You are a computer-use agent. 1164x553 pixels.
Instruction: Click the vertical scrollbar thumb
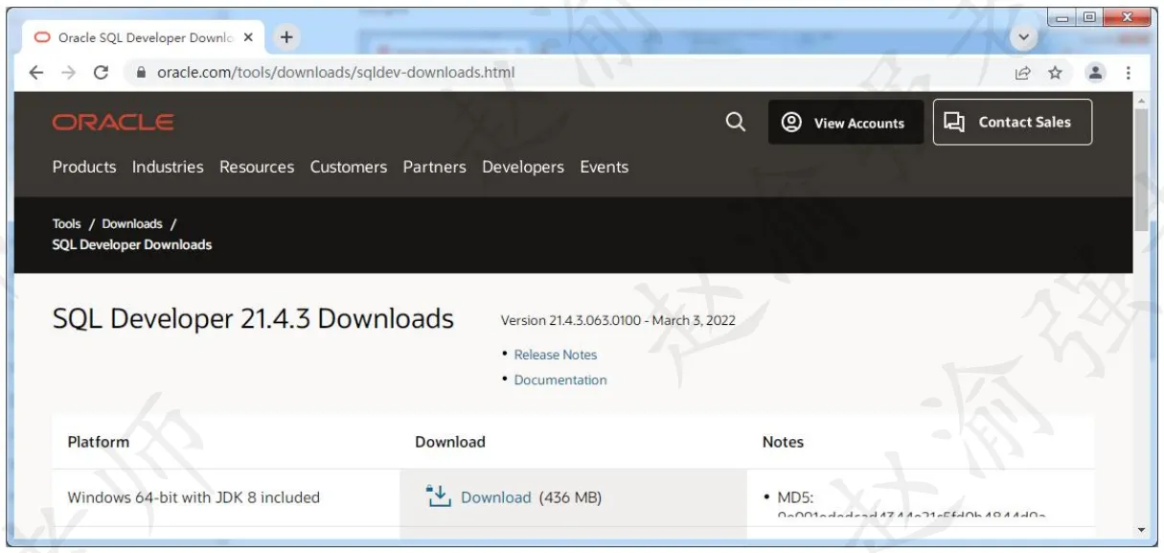tap(1140, 168)
